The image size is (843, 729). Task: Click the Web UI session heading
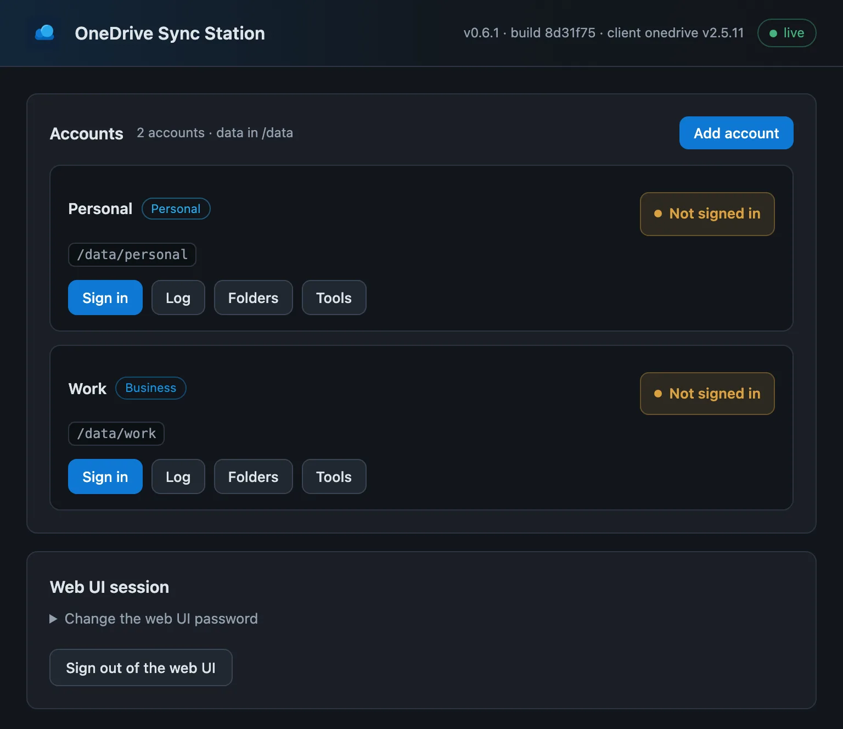pyautogui.click(x=110, y=587)
